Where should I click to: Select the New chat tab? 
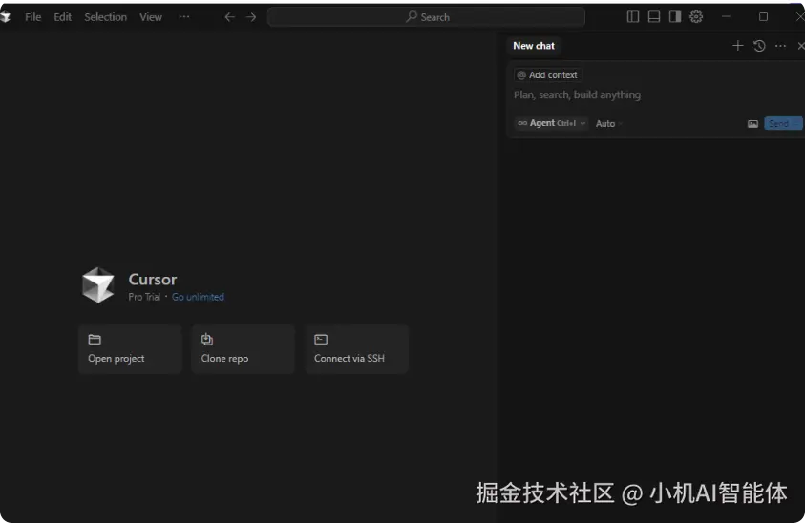534,46
